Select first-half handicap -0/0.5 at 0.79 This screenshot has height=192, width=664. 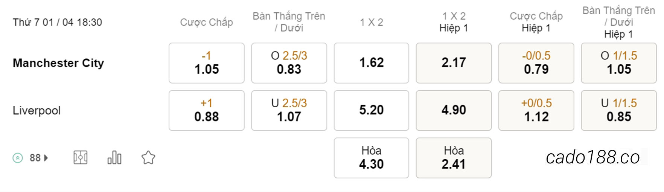536,63
